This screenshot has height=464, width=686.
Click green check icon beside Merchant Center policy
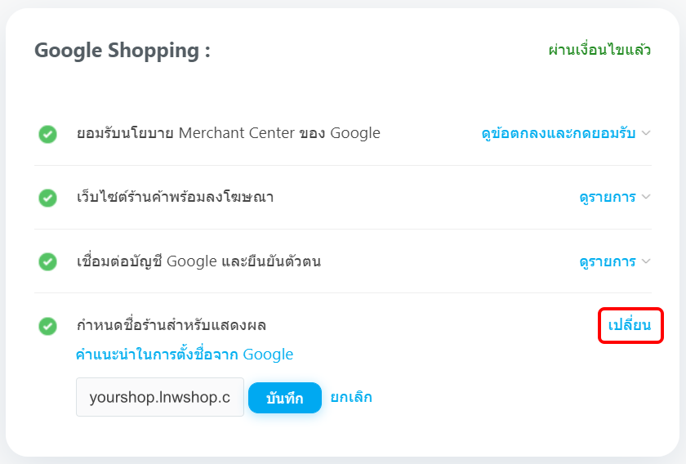[48, 134]
